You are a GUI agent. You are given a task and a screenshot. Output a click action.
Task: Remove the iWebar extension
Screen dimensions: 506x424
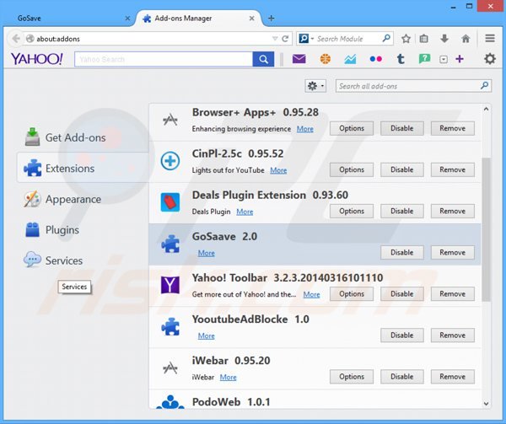(452, 377)
